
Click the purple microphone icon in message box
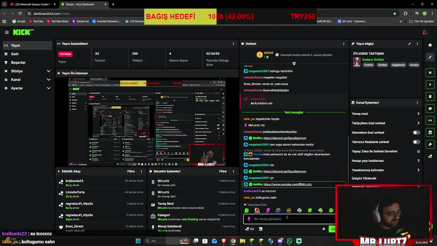[249, 219]
